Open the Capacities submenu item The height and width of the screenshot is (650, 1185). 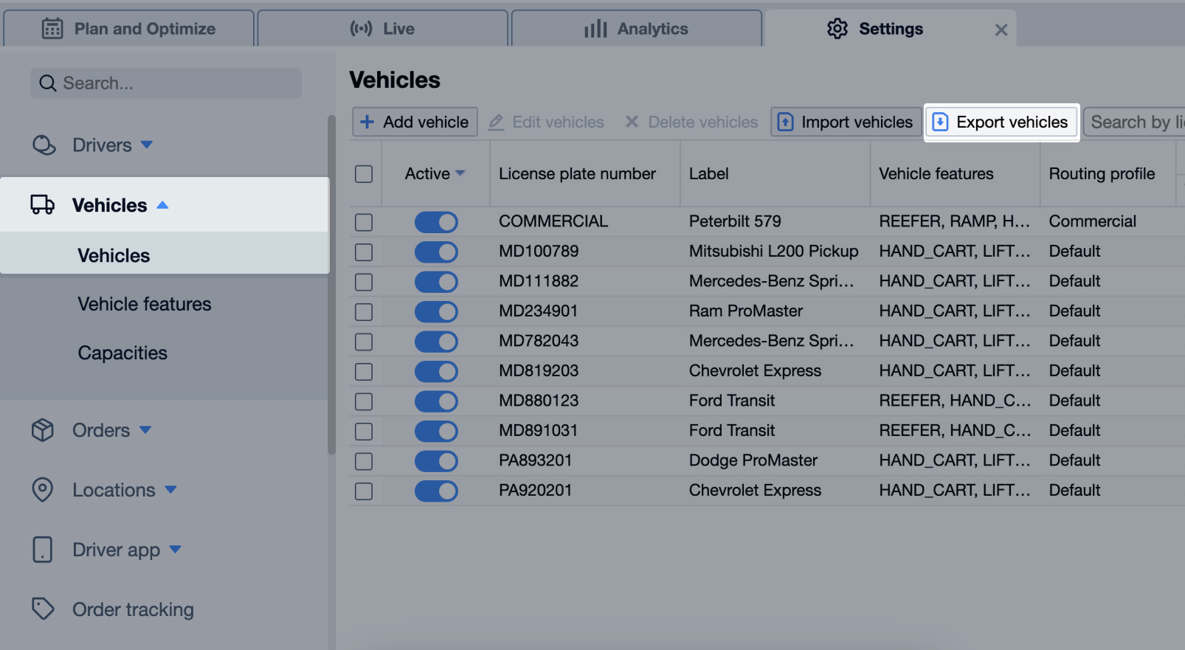[x=122, y=353]
